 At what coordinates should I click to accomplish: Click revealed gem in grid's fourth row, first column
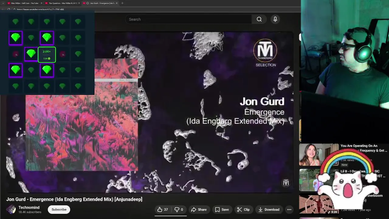15,70
